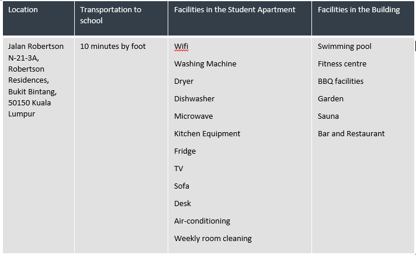Viewport: 416px width, 255px height.
Task: Click the Sauna entry
Action: point(328,116)
